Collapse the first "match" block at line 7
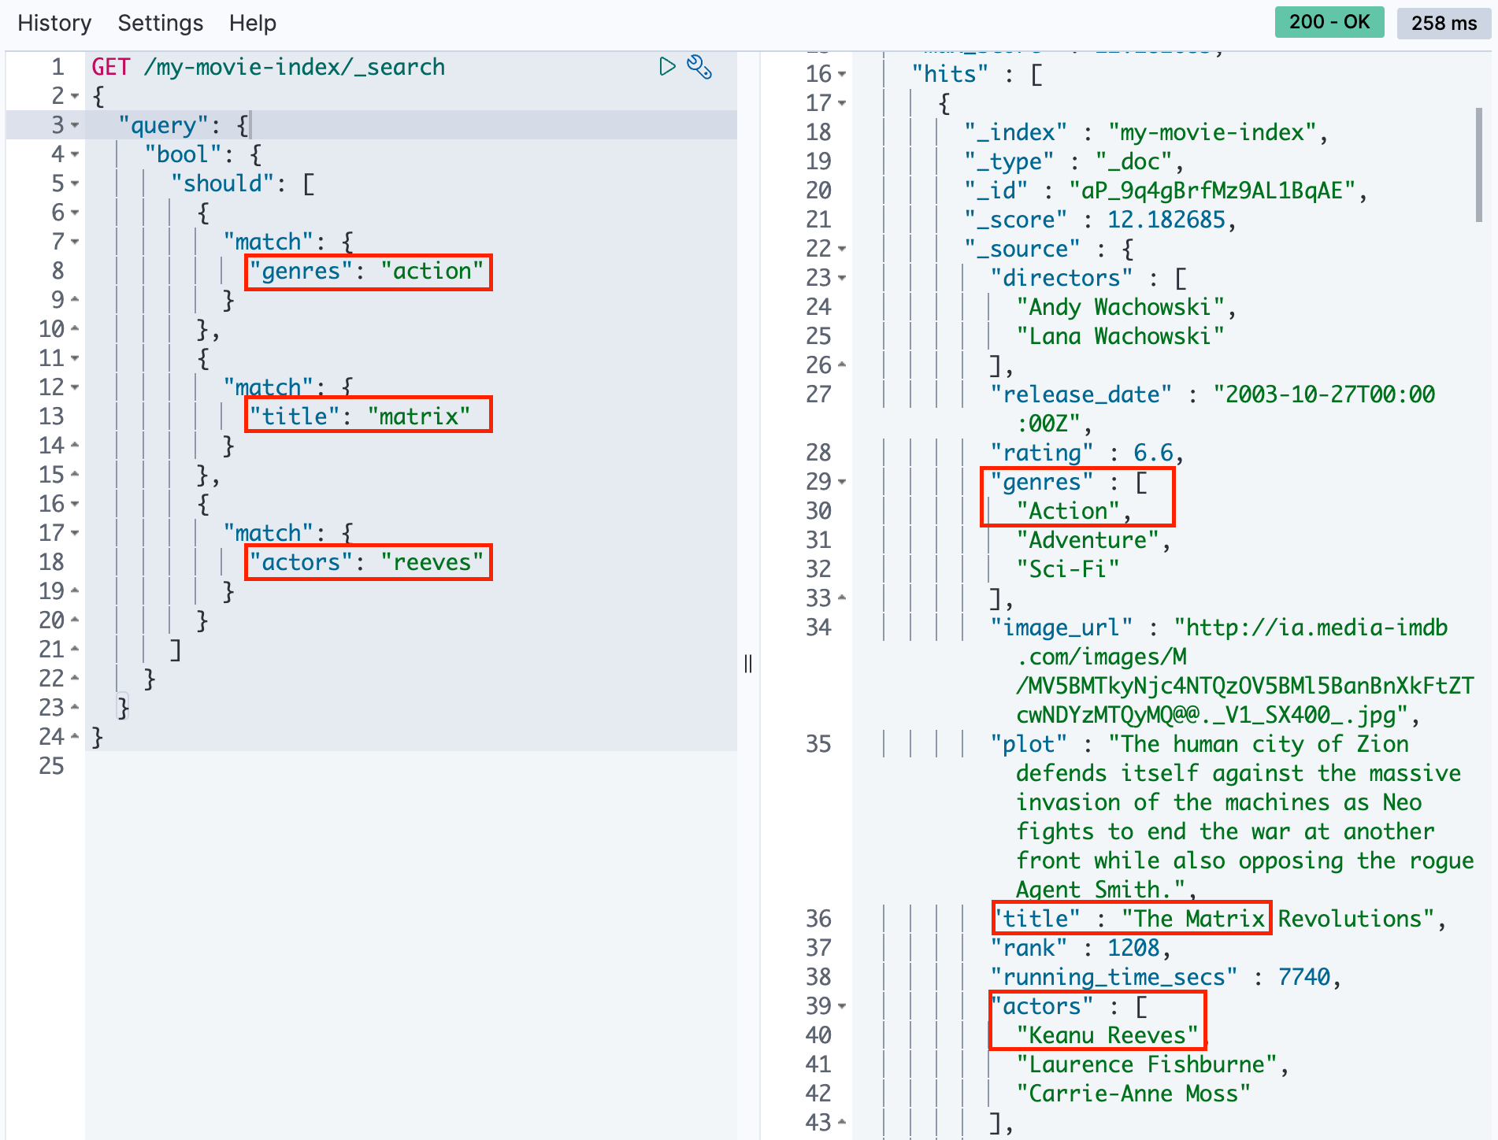Screen dimensions: 1498x1140 (75, 242)
